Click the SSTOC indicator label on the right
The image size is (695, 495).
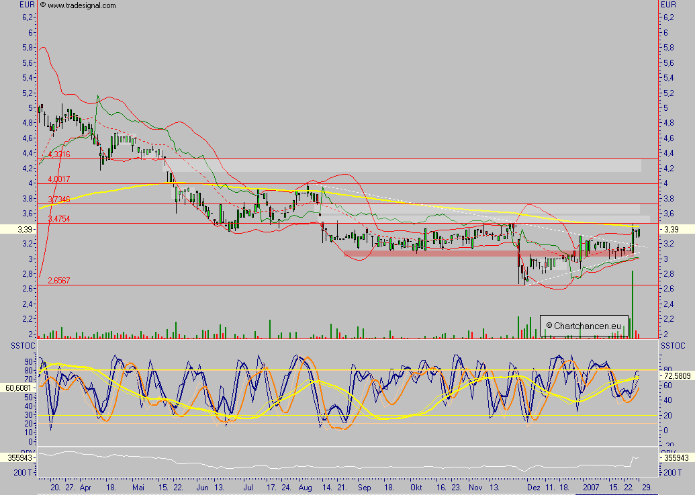[x=673, y=346]
